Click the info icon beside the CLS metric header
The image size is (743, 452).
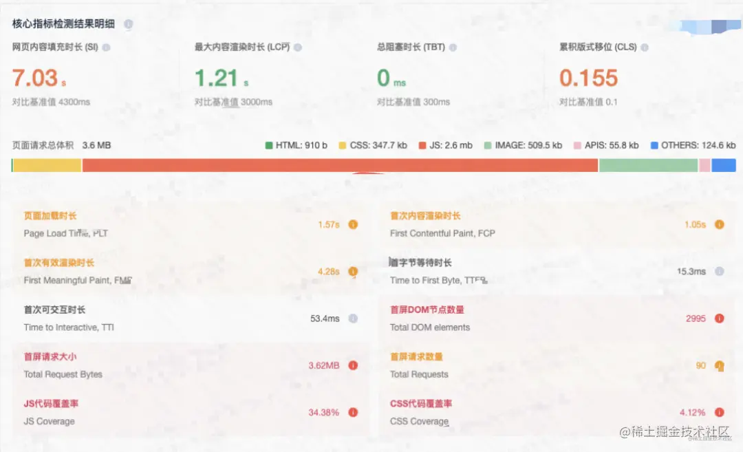(x=645, y=47)
